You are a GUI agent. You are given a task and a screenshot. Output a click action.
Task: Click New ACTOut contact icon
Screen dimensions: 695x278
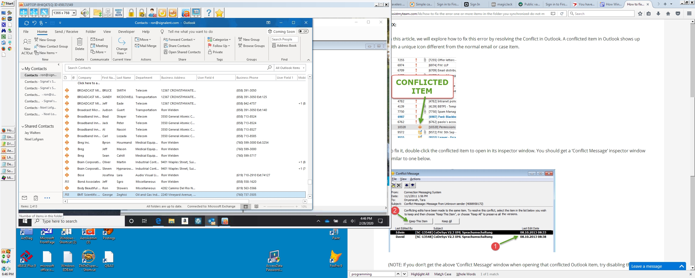pos(27,46)
